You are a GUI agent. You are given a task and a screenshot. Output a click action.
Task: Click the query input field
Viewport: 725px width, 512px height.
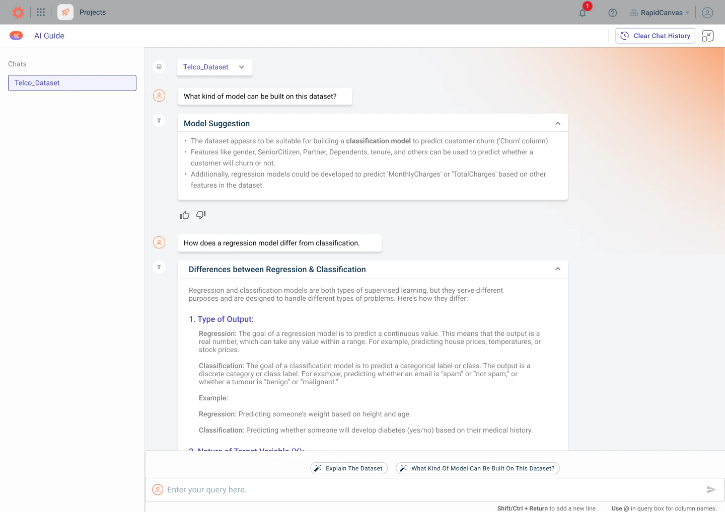pyautogui.click(x=352, y=489)
